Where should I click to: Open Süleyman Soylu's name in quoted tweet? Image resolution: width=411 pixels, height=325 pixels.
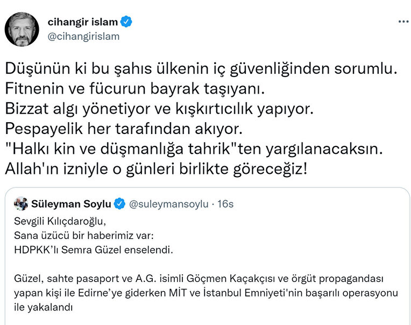(x=71, y=204)
